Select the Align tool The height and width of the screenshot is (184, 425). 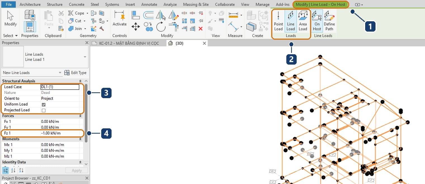pos(136,15)
